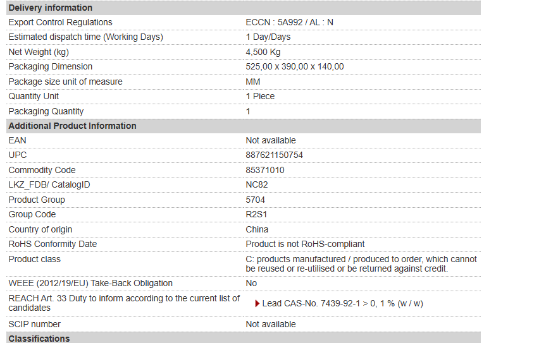This screenshot has height=343, width=539.
Task: Click the LKZ_FDB/ CatalogID value NC82
Action: (x=256, y=184)
